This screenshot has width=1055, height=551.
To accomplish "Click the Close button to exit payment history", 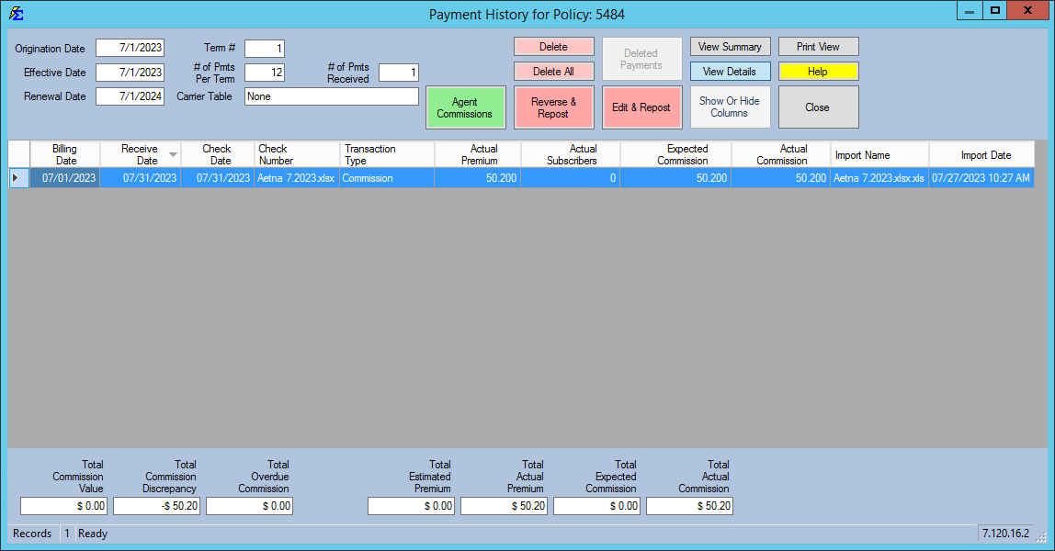I will click(x=817, y=107).
